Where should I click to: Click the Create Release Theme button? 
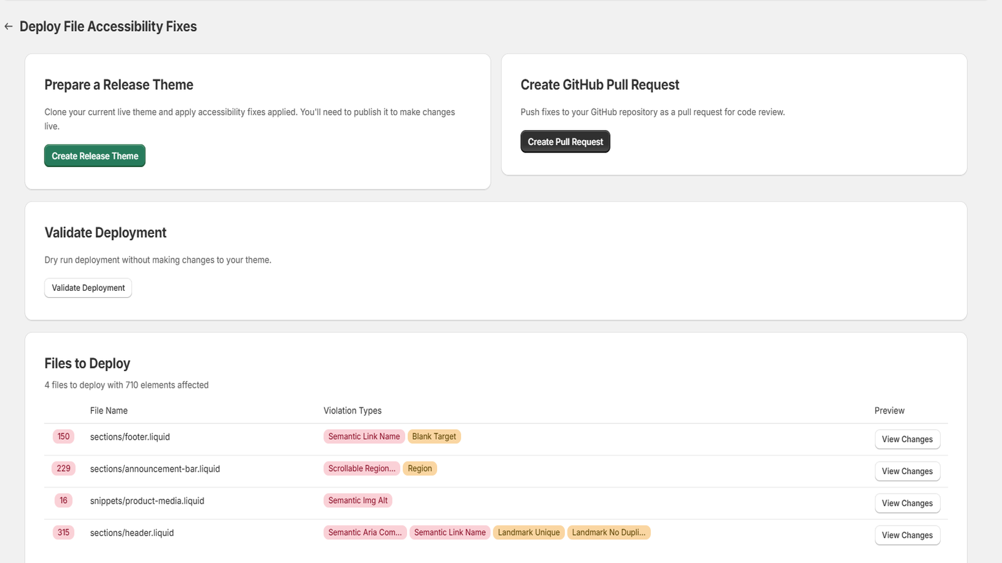tap(95, 156)
